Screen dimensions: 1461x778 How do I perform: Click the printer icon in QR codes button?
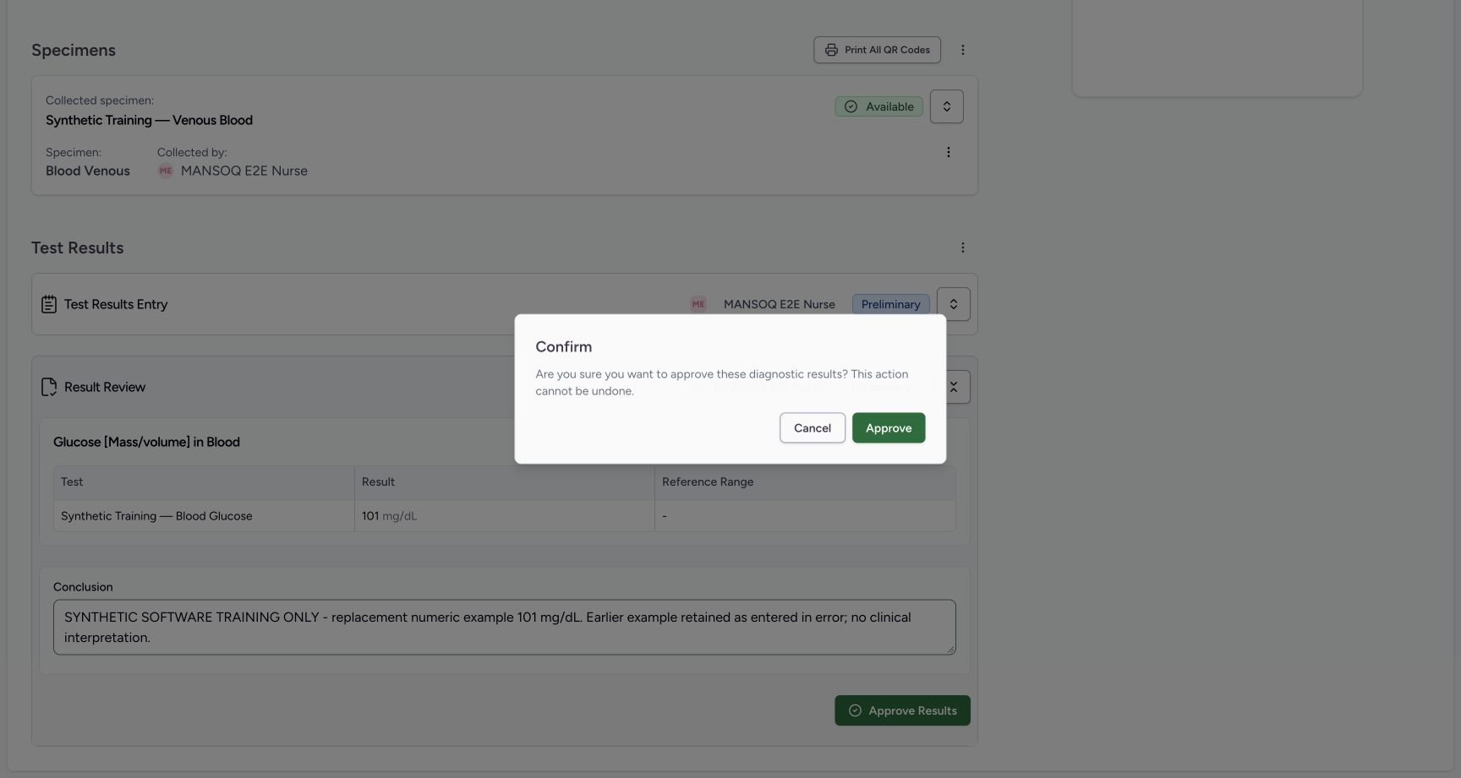tap(831, 50)
